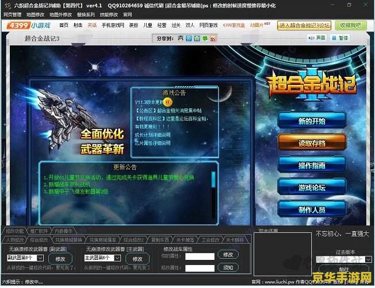This screenshot has width=375, height=288.
Task: Share to Qzone via star icon
Action: (197, 38)
